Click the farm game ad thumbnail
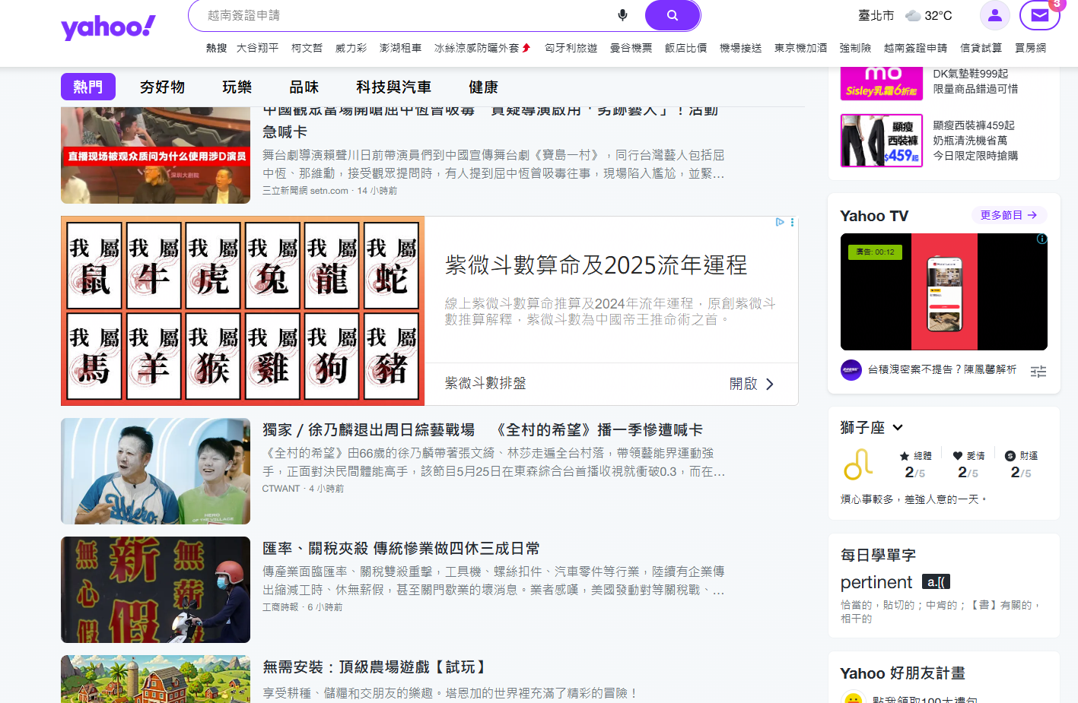 (155, 679)
